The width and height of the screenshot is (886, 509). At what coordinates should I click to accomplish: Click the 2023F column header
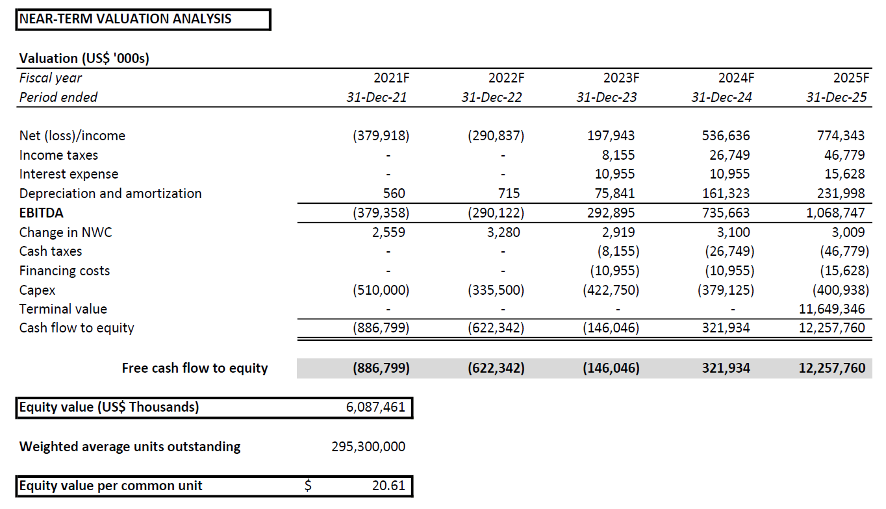click(621, 78)
